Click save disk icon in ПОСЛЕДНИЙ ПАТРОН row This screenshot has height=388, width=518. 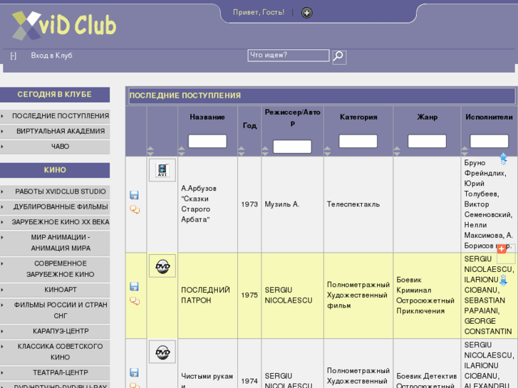134,287
